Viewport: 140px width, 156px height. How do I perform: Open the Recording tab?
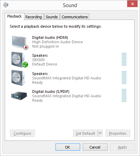tap(33, 17)
